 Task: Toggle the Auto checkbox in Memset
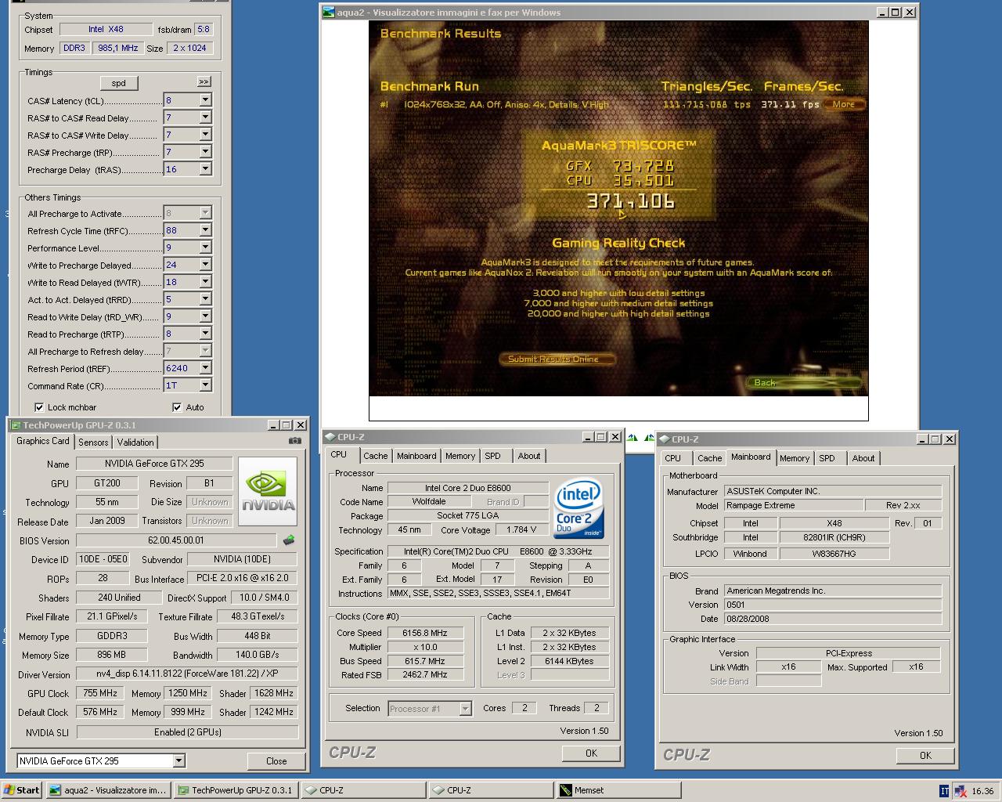click(x=177, y=407)
